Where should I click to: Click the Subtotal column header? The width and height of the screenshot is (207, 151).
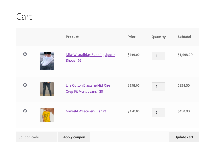point(184,37)
